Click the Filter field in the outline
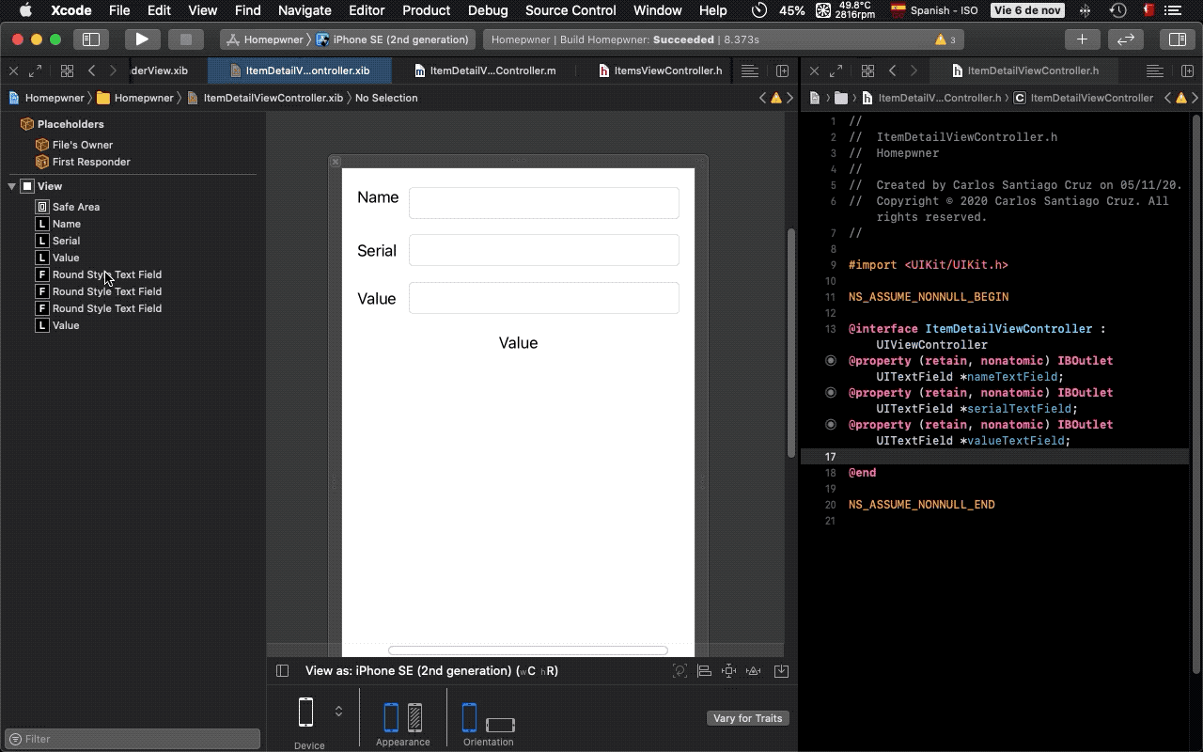The height and width of the screenshot is (752, 1203). tap(133, 739)
